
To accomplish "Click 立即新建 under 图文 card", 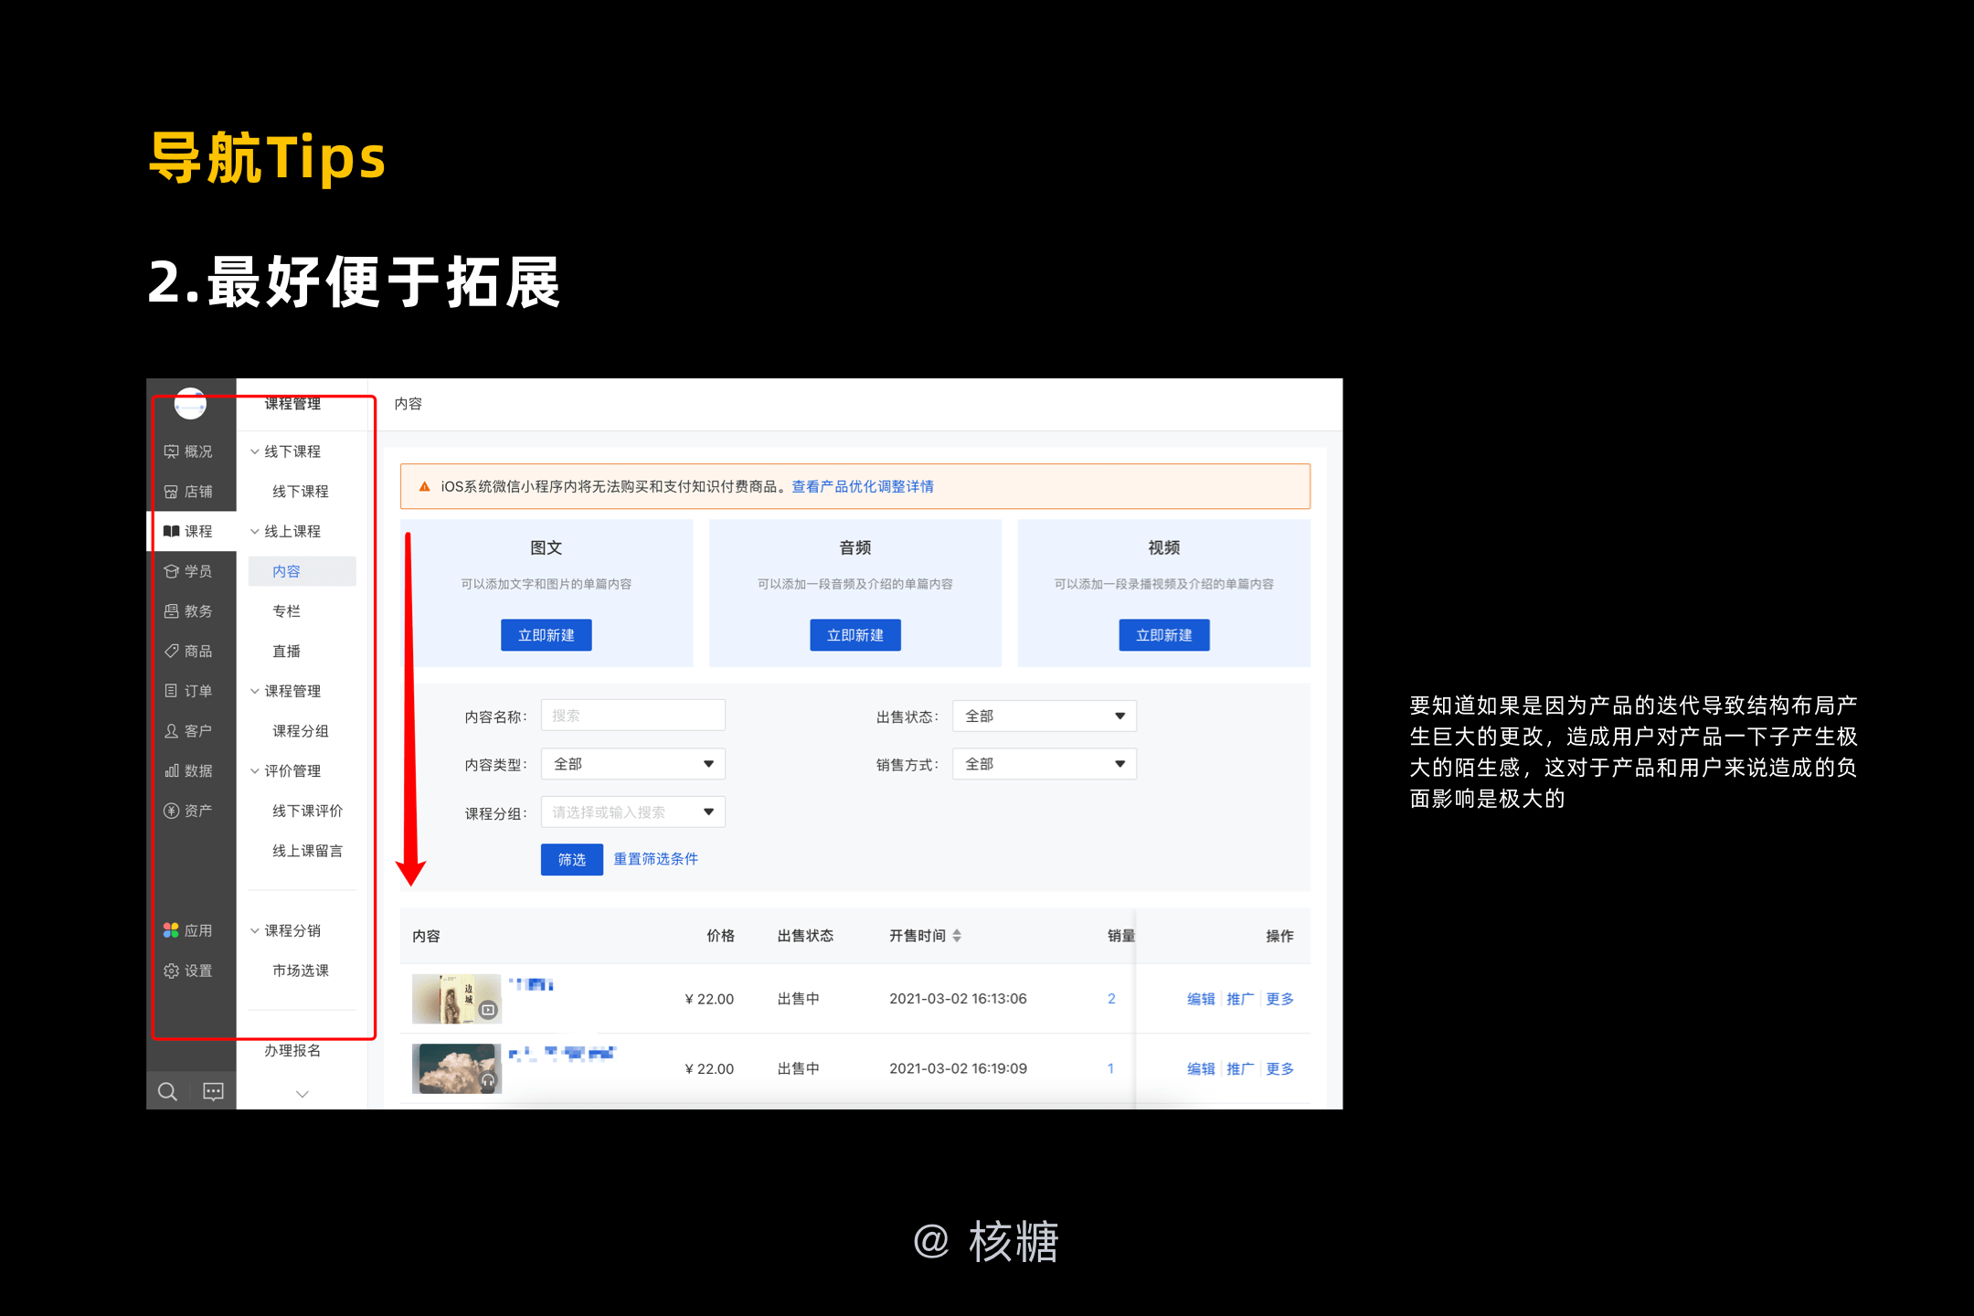I will click(x=547, y=635).
